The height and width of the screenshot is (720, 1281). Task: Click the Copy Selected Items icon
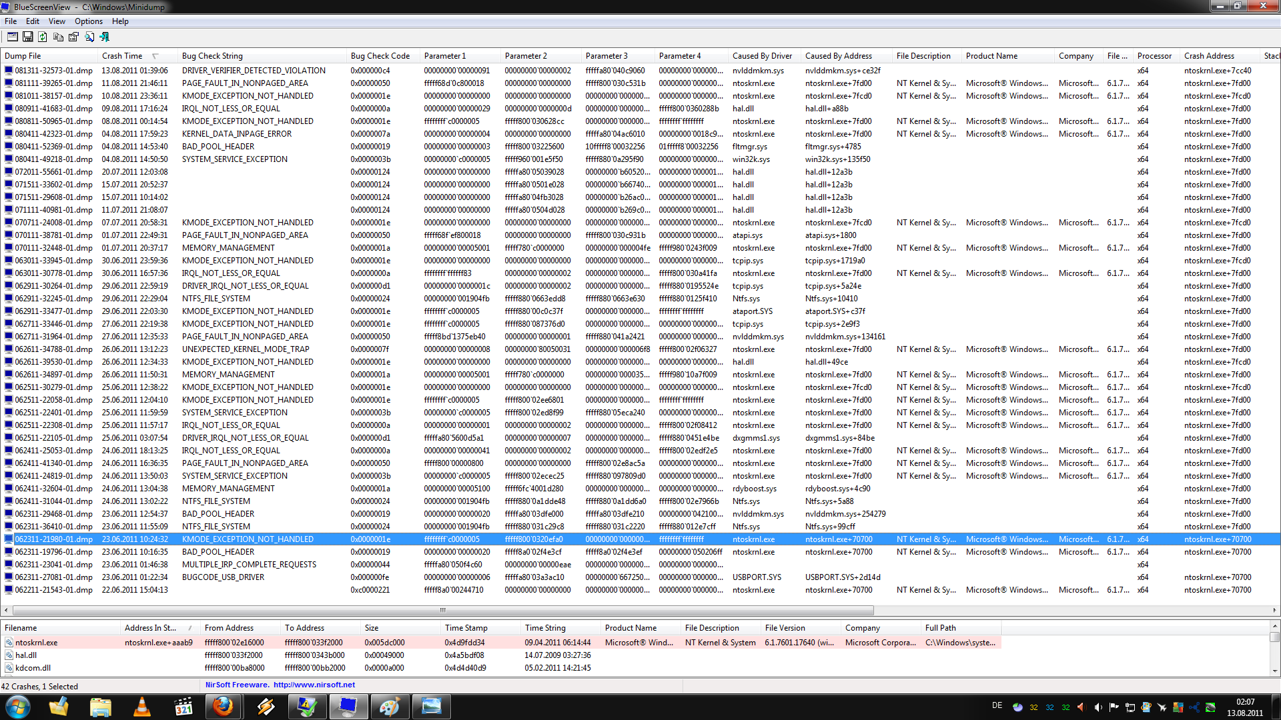coord(58,37)
